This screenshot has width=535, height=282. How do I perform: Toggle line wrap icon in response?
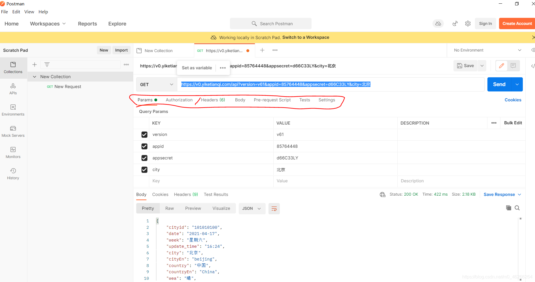pos(274,209)
